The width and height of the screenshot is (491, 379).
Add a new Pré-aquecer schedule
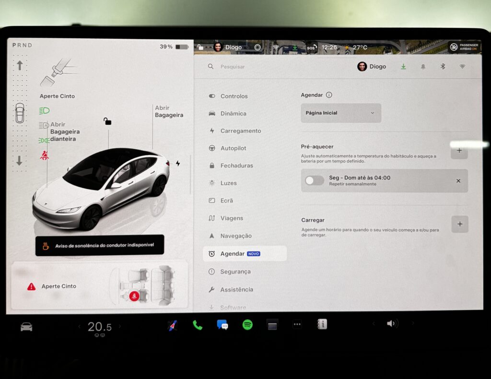click(x=459, y=151)
